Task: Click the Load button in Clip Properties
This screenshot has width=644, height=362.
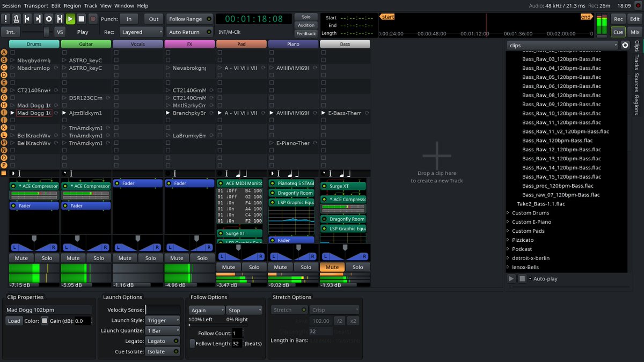Action: 13,321
